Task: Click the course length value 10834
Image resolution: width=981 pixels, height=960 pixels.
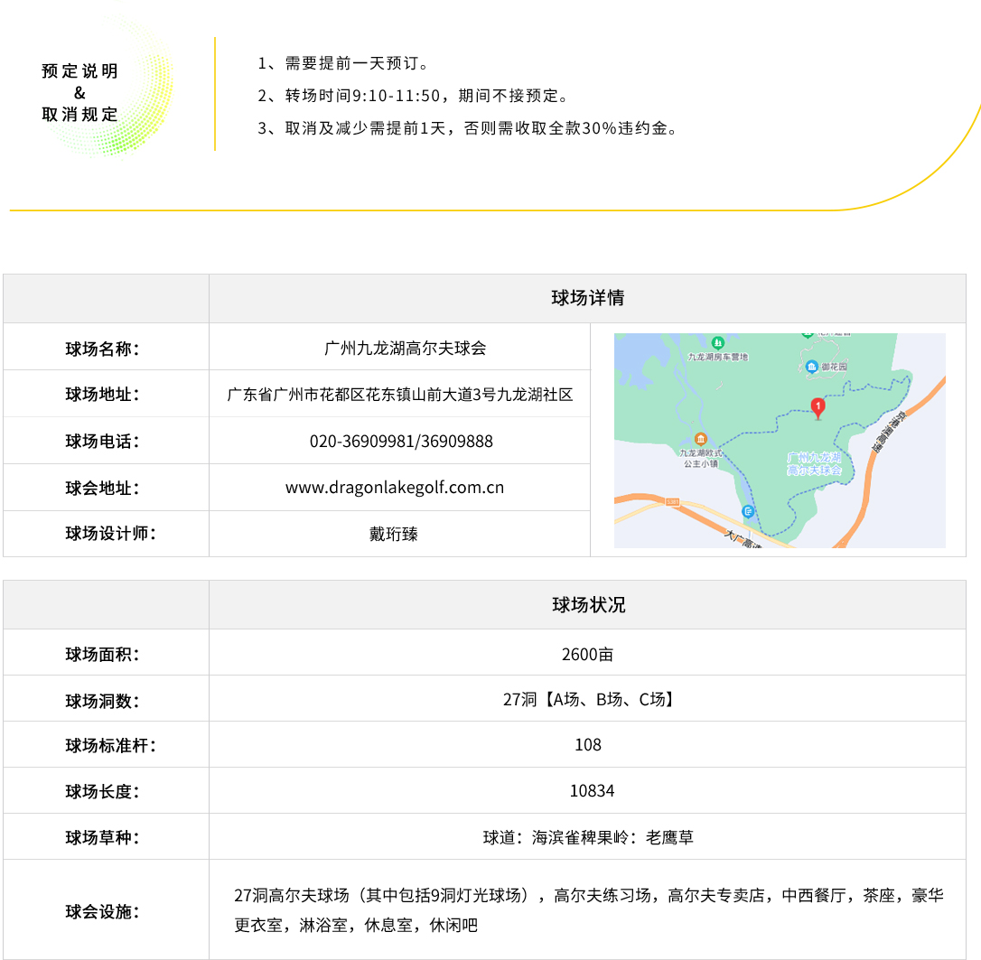Action: 592,791
